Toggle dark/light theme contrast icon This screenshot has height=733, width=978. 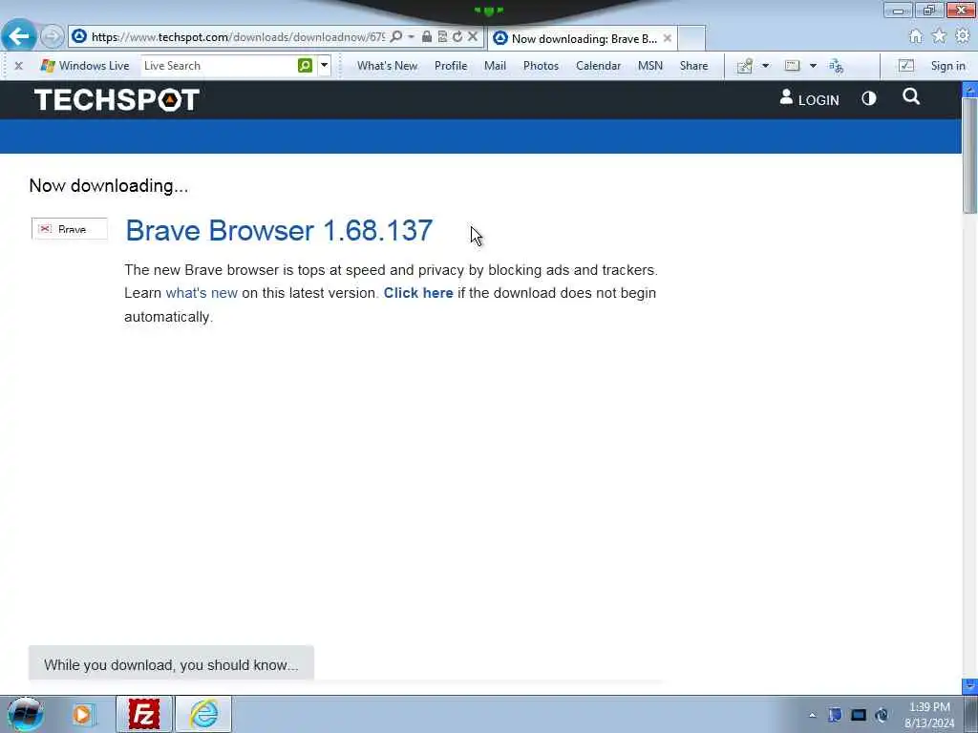[869, 98]
